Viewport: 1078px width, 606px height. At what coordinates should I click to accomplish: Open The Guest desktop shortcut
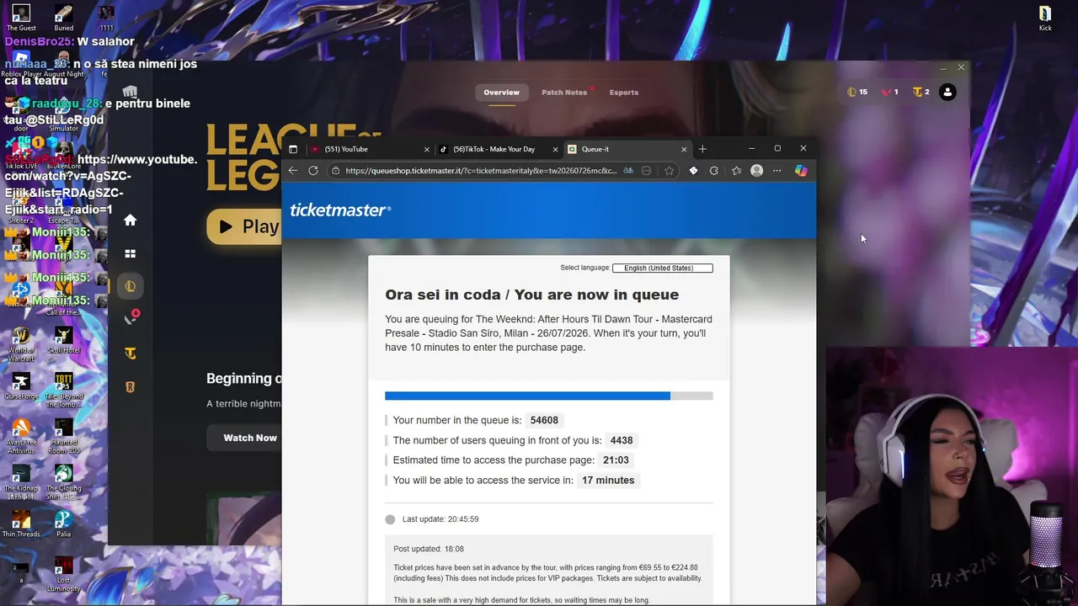(x=21, y=19)
